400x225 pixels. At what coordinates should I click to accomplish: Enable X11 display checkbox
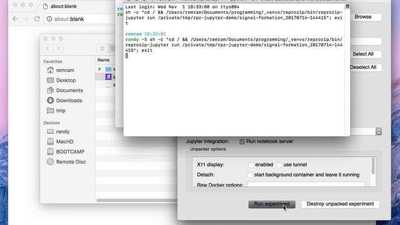(x=251, y=165)
